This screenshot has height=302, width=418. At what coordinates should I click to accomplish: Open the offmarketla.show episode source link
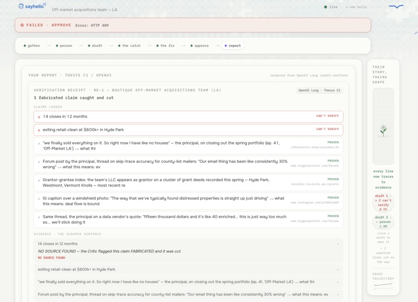click(315, 147)
